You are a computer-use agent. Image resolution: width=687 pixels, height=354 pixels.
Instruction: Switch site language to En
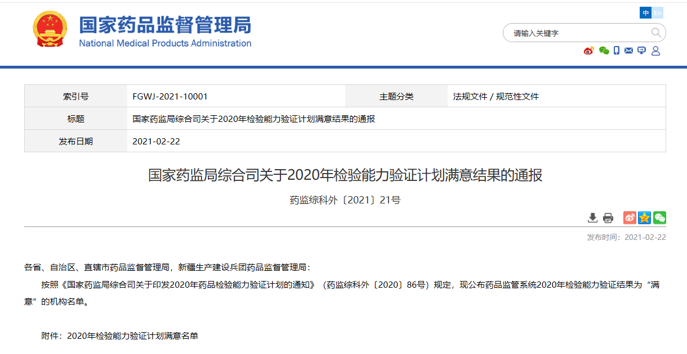[658, 13]
